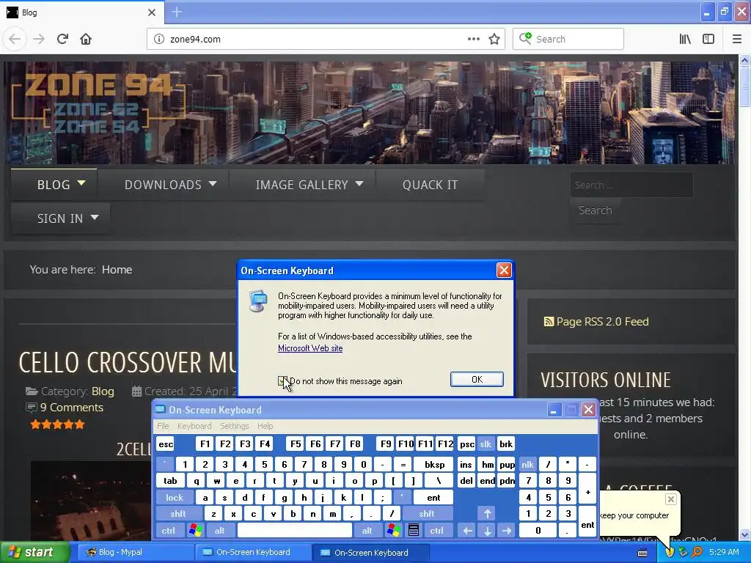Rate the article with the fifth star
The image size is (751, 563).
[79, 424]
